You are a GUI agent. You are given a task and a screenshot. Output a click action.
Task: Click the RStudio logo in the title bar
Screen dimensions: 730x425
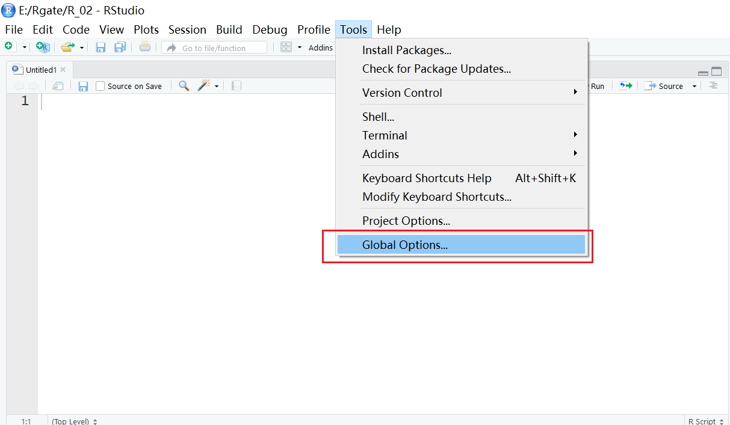8,10
